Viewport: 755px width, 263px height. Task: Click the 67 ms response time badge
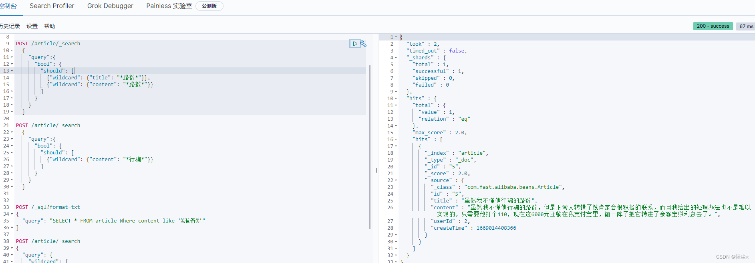pyautogui.click(x=746, y=26)
